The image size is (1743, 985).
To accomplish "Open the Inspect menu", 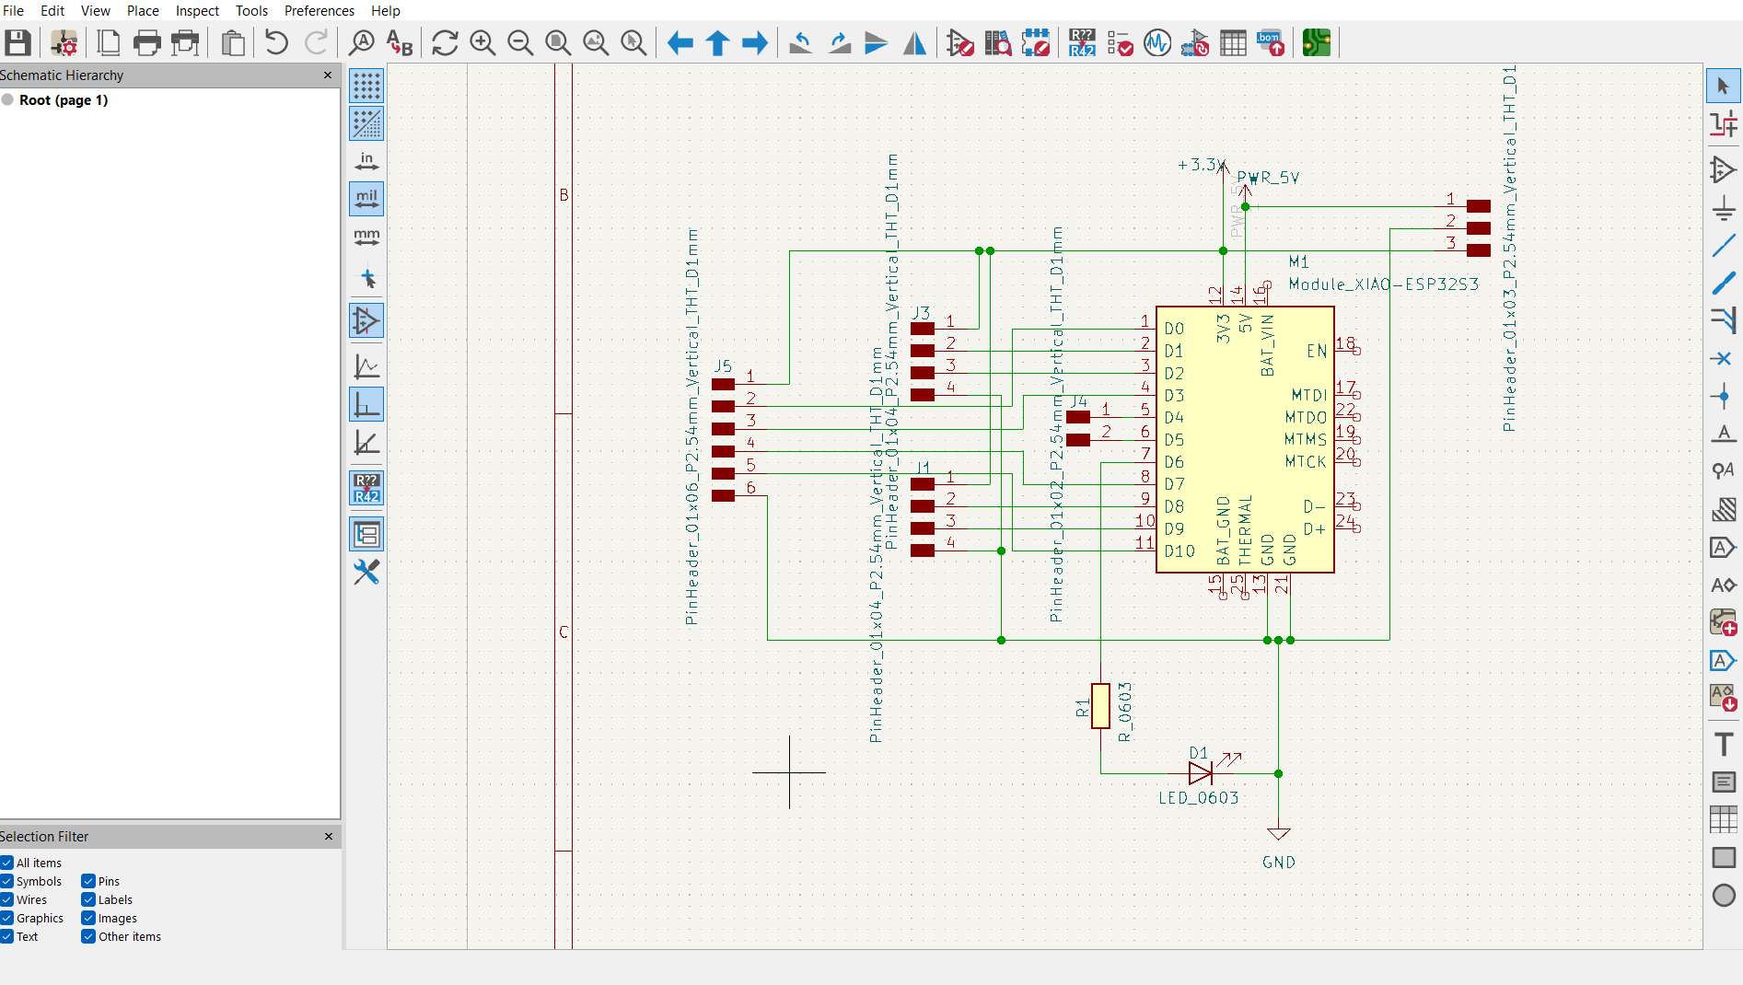I will point(196,11).
